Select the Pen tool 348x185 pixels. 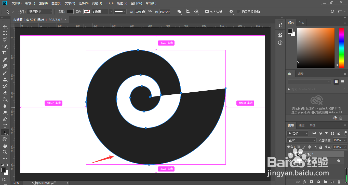click(5, 119)
